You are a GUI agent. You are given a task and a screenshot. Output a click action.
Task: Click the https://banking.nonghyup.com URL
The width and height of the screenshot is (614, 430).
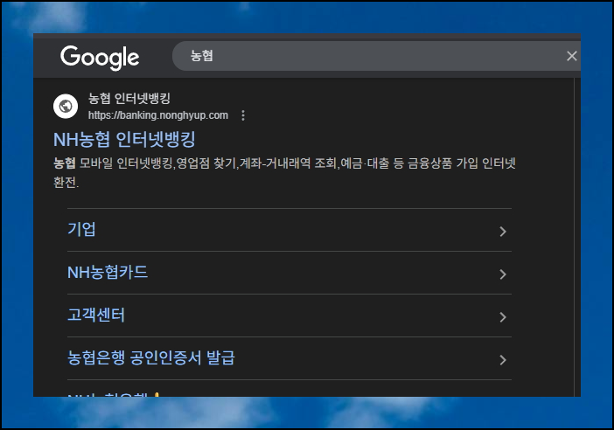click(158, 115)
